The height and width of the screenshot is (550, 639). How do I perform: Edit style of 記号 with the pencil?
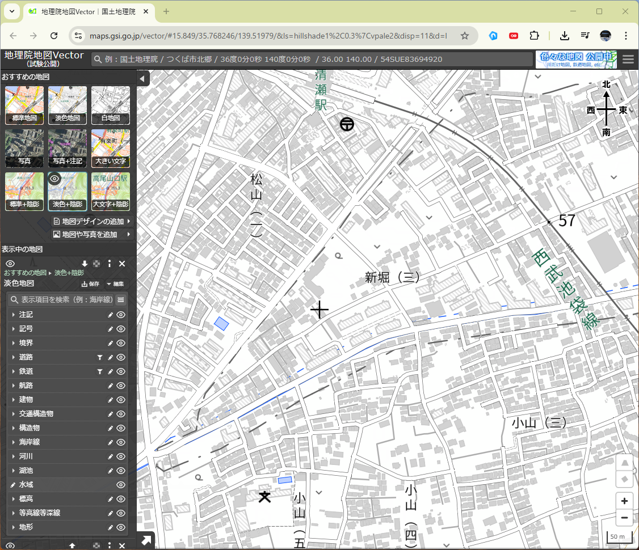[110, 329]
